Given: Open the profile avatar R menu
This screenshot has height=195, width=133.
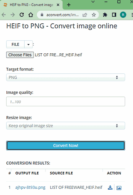Looking at the screenshot, I should 123,15.
